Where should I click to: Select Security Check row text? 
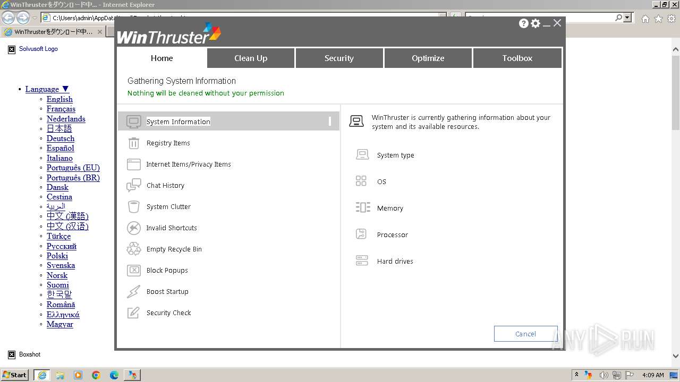pos(168,312)
